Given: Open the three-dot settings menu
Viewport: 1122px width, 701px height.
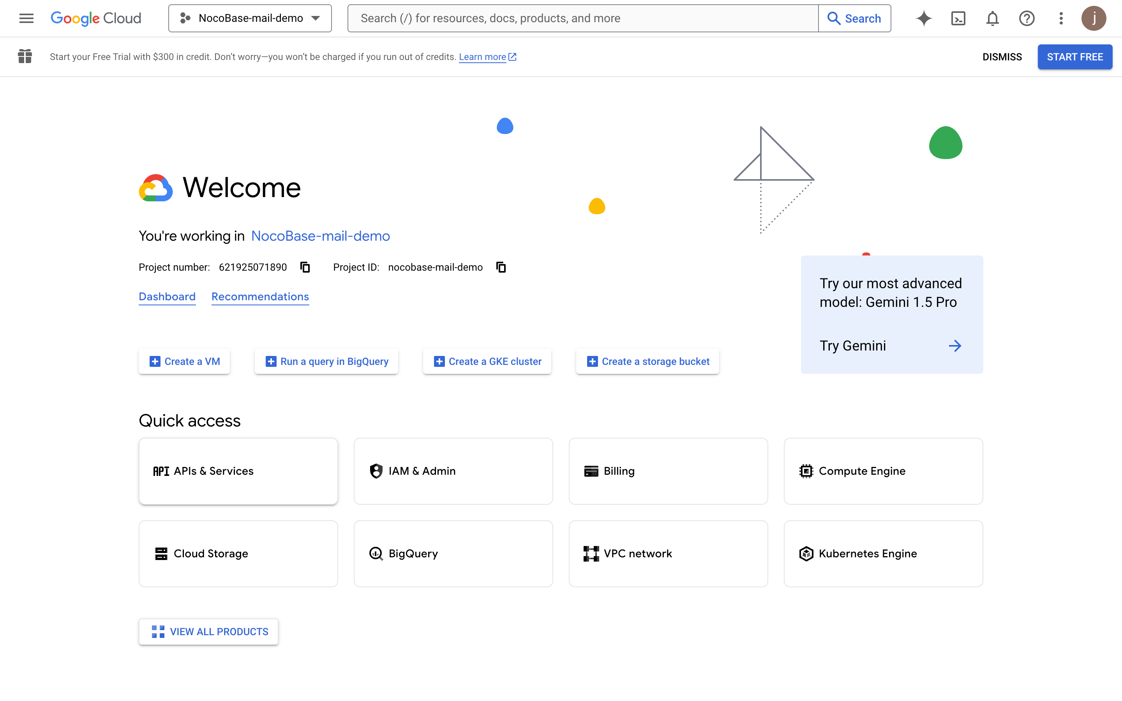Looking at the screenshot, I should [x=1061, y=18].
